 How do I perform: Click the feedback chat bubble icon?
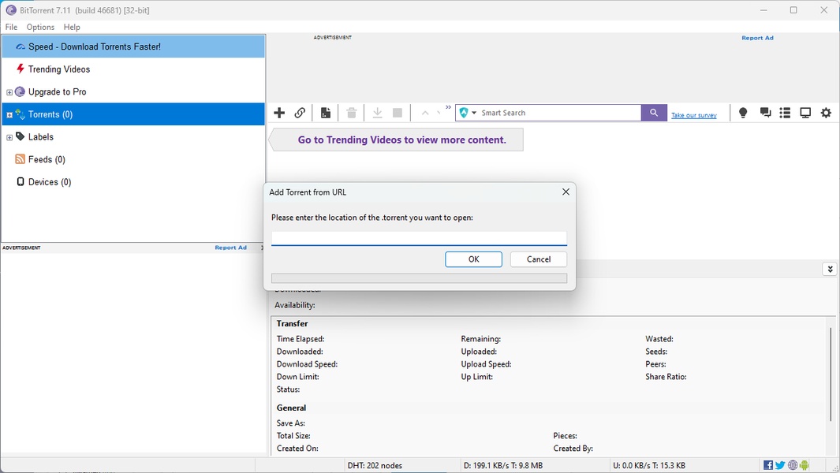click(x=765, y=113)
